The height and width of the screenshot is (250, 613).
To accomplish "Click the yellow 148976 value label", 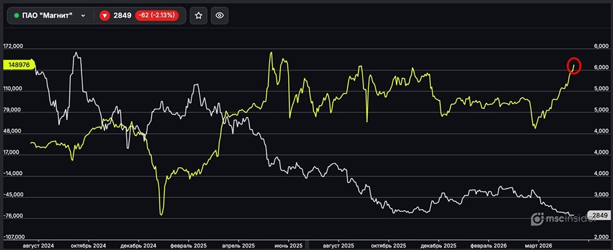I will pyautogui.click(x=19, y=65).
